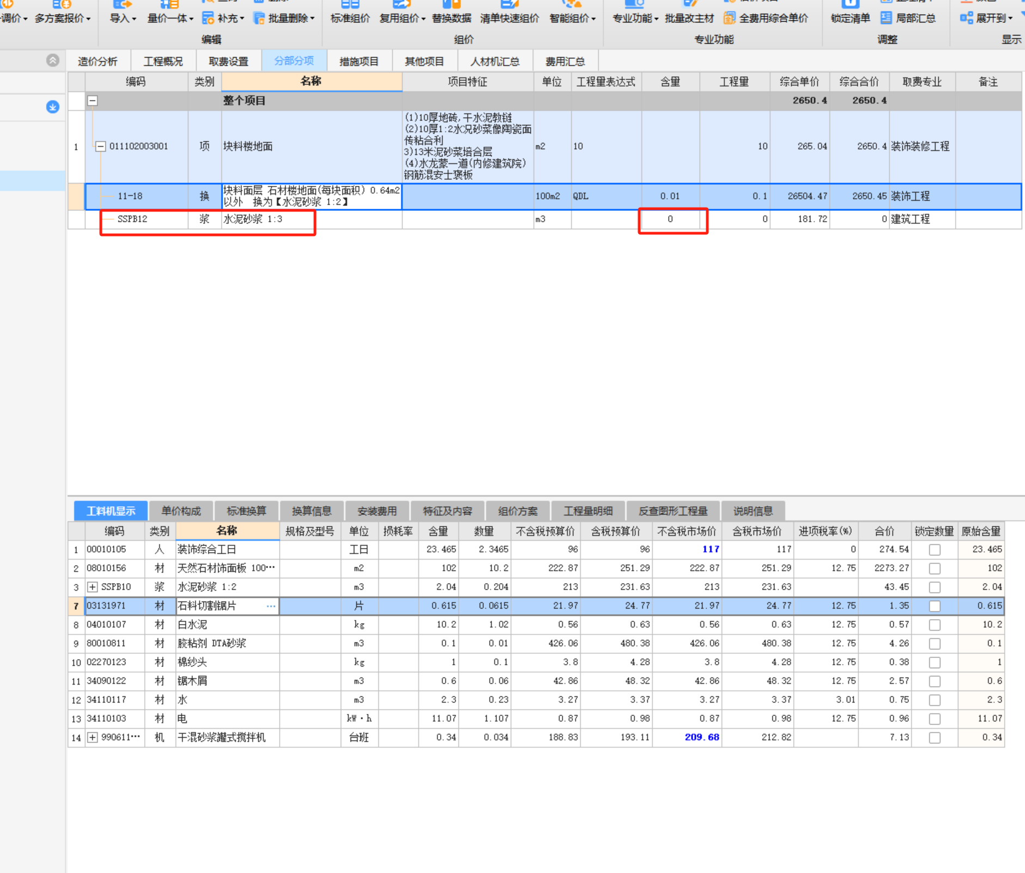The height and width of the screenshot is (873, 1025).
Task: Tick the lock checkbox for 干混砂浆罐式搅拌机
Action: [x=935, y=738]
